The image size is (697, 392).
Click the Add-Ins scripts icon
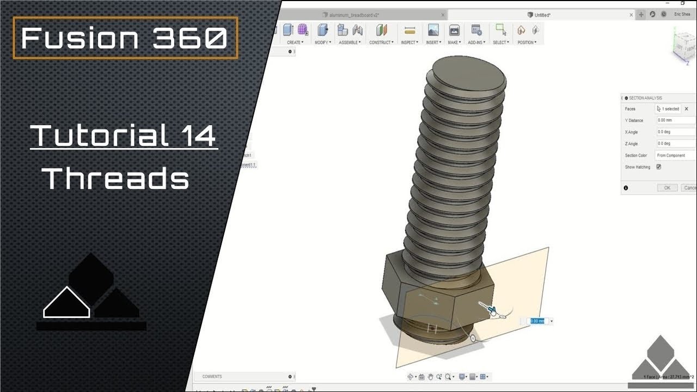(476, 30)
